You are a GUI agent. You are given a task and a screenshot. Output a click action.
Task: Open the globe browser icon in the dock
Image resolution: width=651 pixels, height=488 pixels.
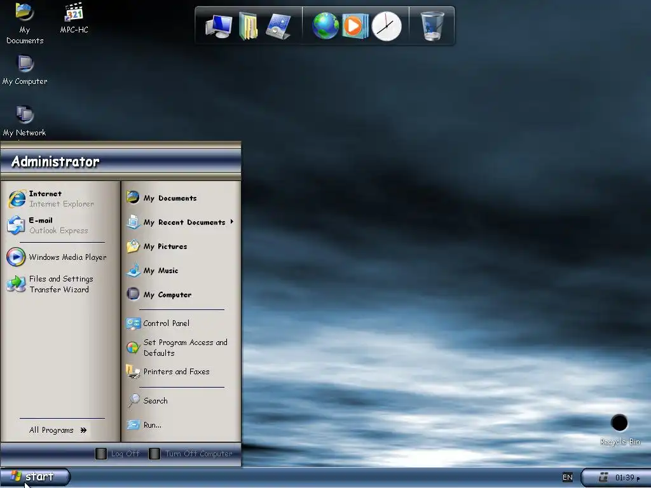click(x=325, y=26)
